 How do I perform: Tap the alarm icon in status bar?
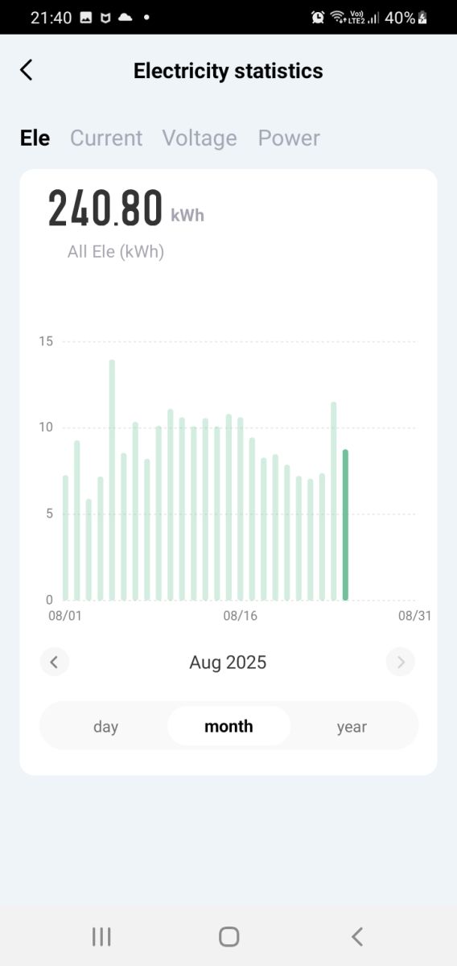click(318, 17)
